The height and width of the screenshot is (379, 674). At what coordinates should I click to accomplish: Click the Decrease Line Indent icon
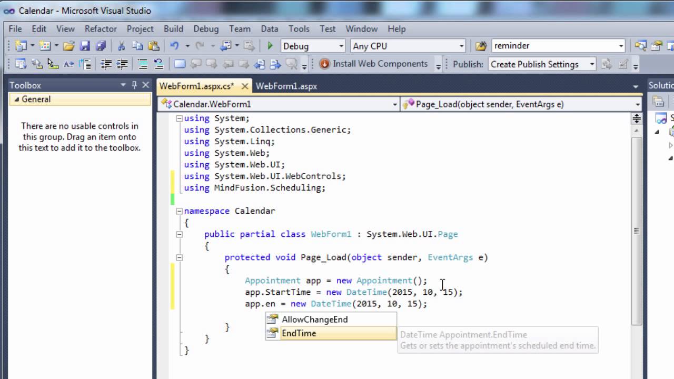click(106, 64)
